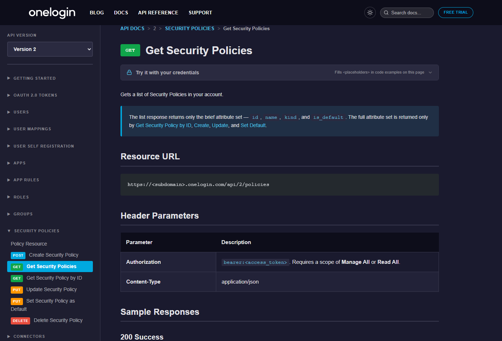Click the Header Parameters heading
Image resolution: width=502 pixels, height=341 pixels.
tap(160, 216)
